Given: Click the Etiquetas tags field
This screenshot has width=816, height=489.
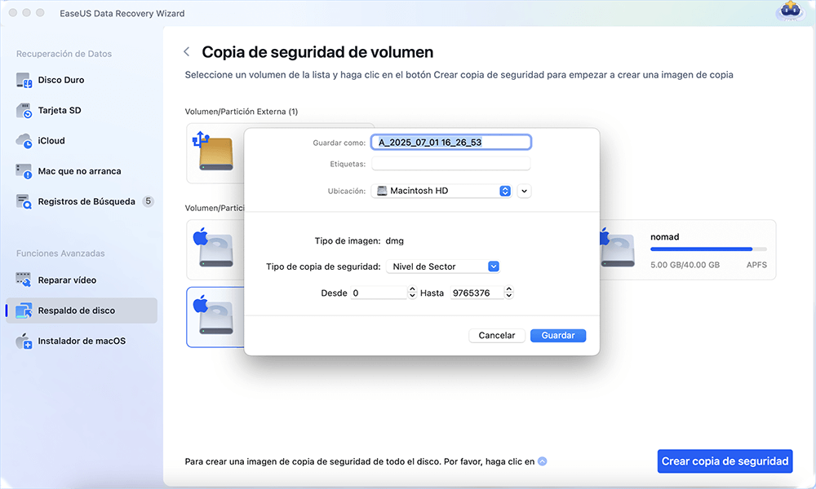Looking at the screenshot, I should [x=451, y=164].
